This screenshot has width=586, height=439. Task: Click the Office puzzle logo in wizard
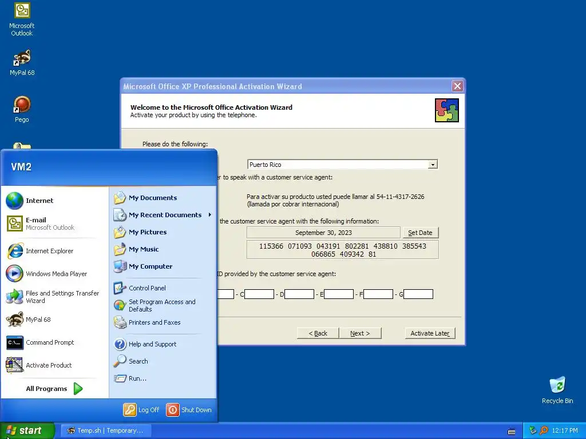[447, 110]
